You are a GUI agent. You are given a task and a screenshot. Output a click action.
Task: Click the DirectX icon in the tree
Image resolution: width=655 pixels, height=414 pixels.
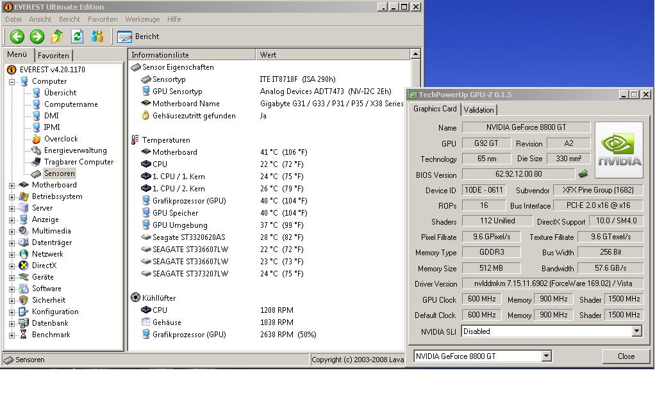pyautogui.click(x=24, y=266)
